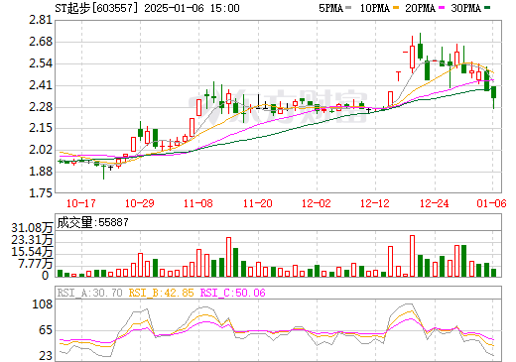Click the 12-02 date label
Viewport: 516px width, 362px height.
coord(317,203)
